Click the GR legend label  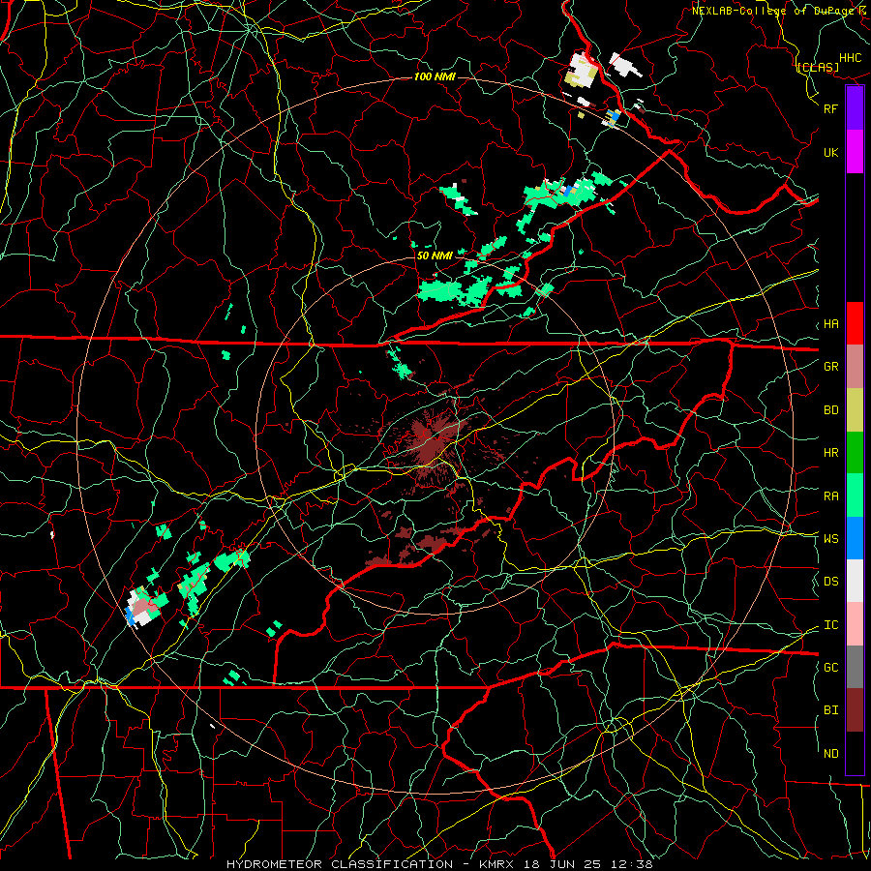[x=831, y=367]
